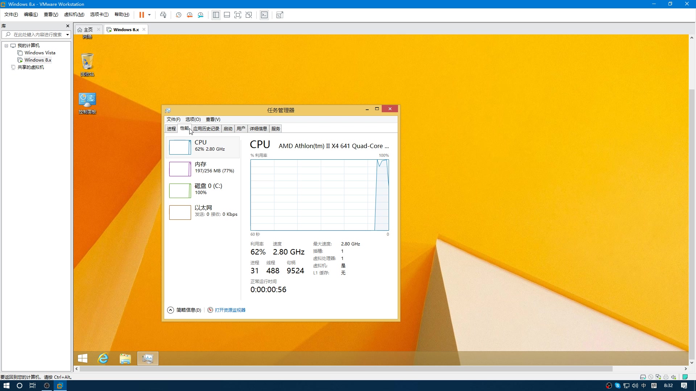Click the VMware full screen icon
696x391 pixels.
coord(237,15)
